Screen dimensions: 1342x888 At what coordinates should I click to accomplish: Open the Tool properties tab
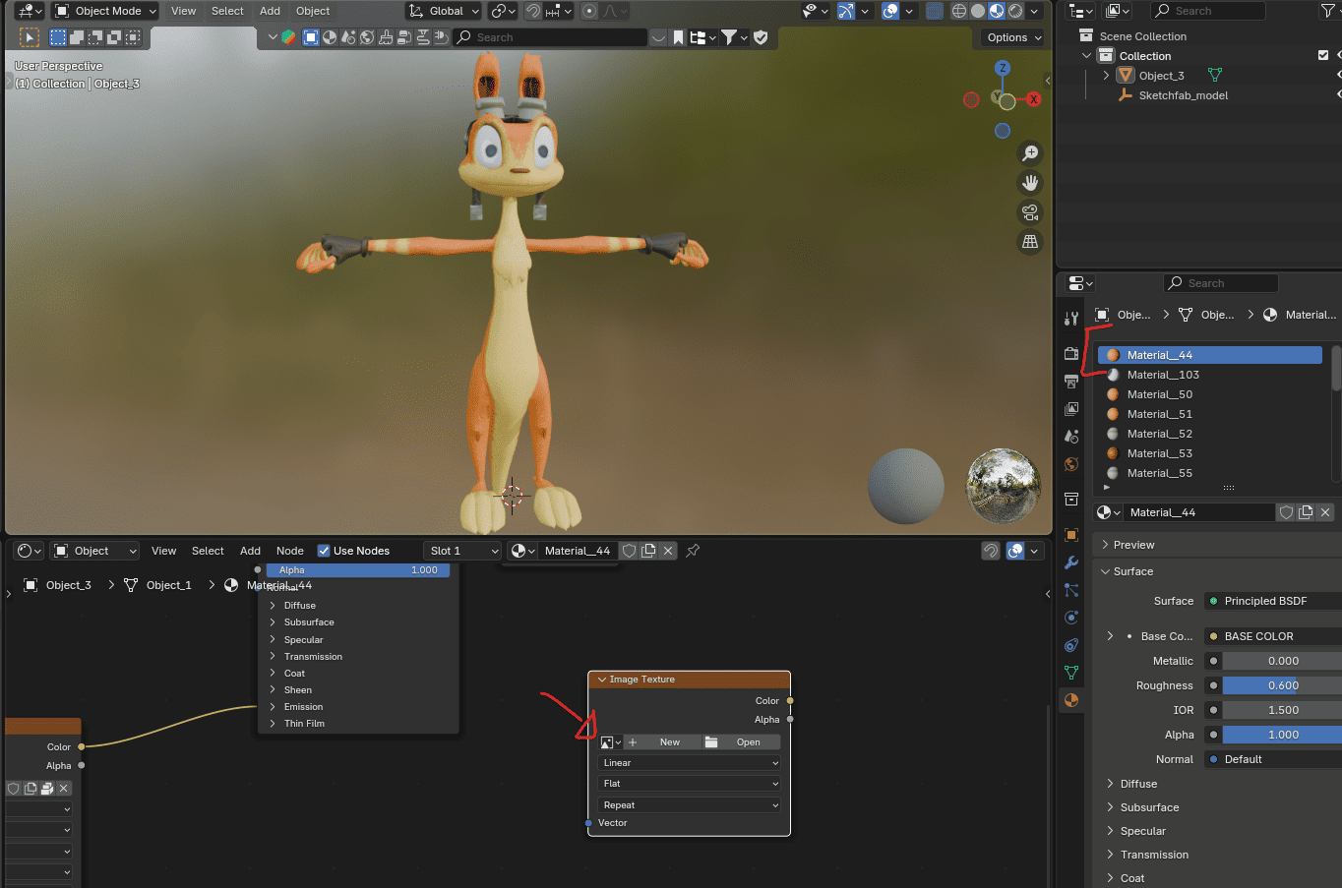(x=1071, y=319)
